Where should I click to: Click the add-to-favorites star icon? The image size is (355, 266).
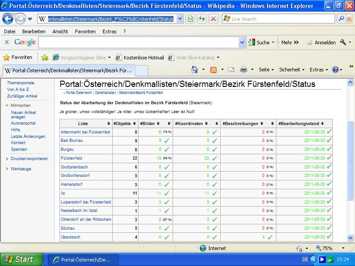pos(45,58)
